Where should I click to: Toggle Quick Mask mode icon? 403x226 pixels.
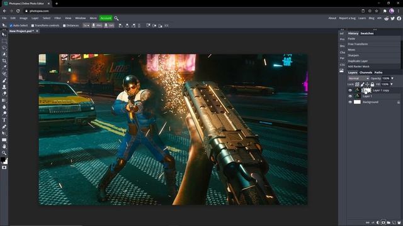point(4,168)
